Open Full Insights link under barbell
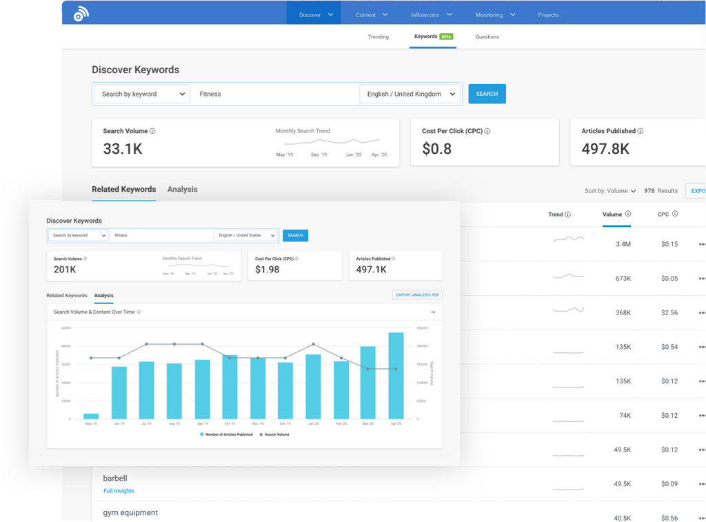Image resolution: width=706 pixels, height=522 pixels. [119, 491]
